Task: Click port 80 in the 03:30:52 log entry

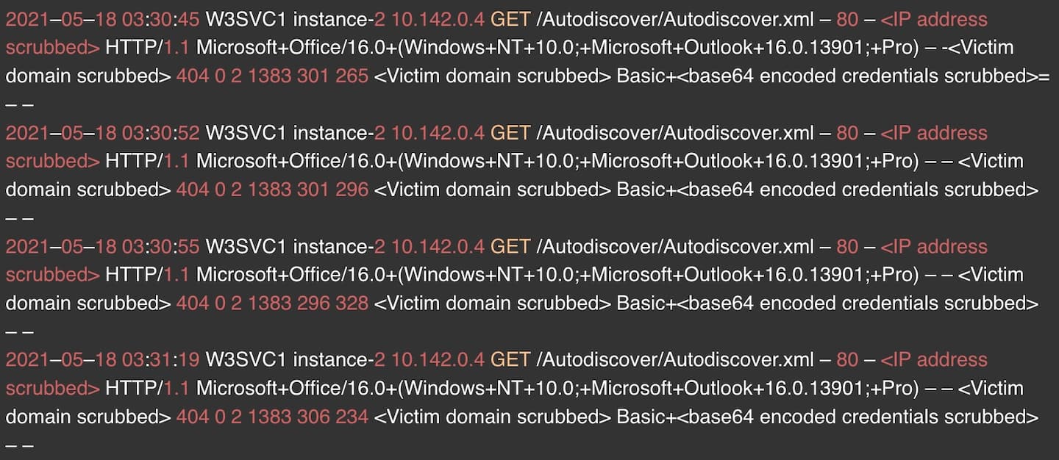Action: coord(847,133)
